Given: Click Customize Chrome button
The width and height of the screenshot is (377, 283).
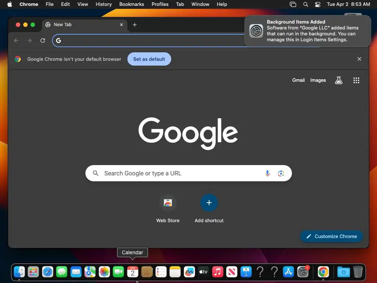Looking at the screenshot, I should (x=332, y=236).
